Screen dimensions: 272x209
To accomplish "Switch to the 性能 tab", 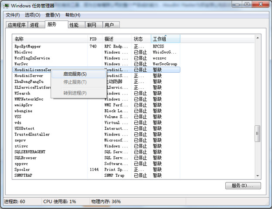I will pyautogui.click(x=76, y=25).
